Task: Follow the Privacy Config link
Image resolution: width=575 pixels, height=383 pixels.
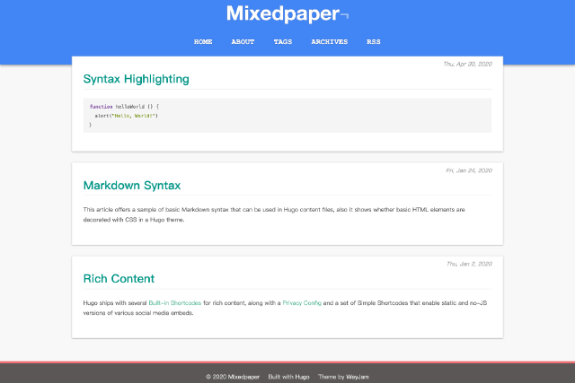Action: tap(302, 304)
